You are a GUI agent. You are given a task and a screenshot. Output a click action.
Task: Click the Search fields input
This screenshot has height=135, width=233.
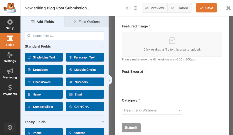coord(64,36)
